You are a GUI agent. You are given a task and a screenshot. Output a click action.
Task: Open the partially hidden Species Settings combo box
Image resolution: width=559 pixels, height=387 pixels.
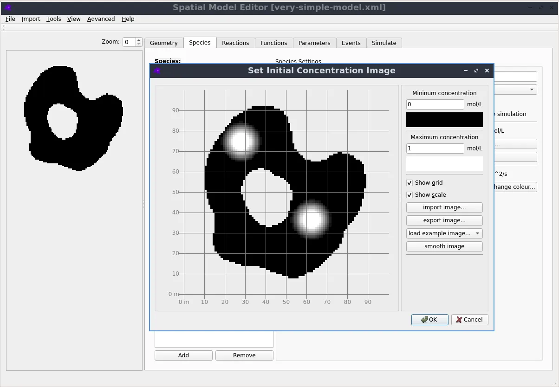pos(515,90)
